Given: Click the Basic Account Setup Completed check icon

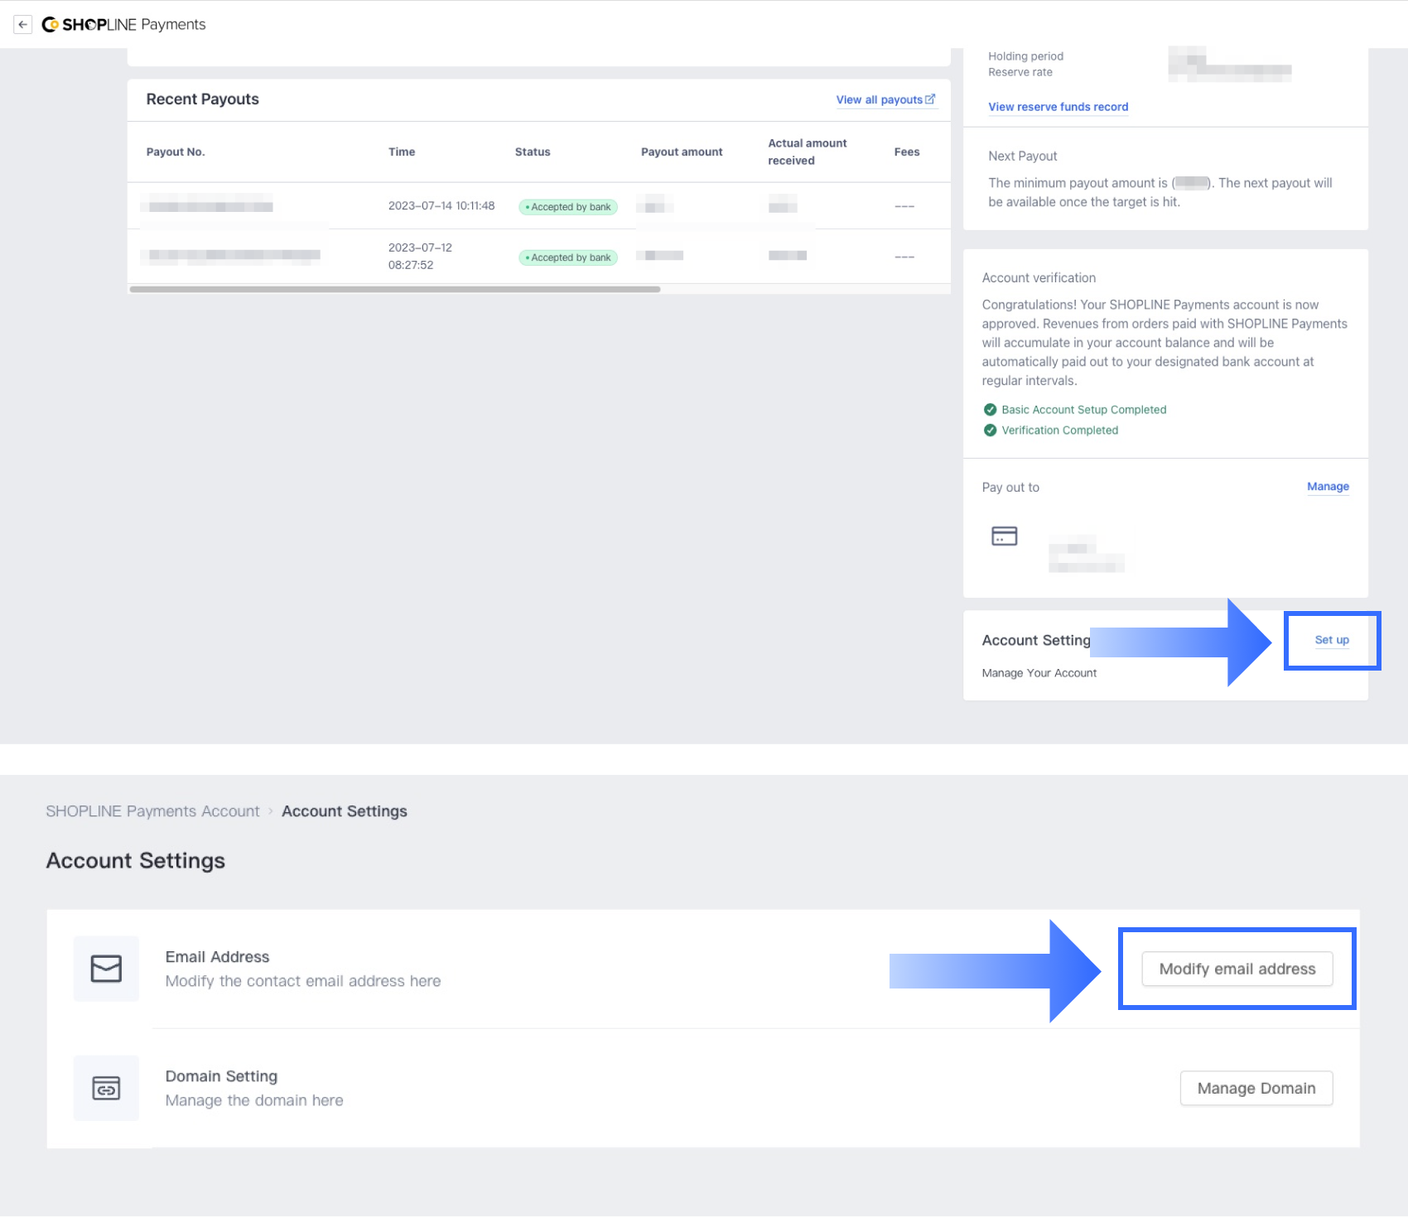Looking at the screenshot, I should [x=990, y=410].
